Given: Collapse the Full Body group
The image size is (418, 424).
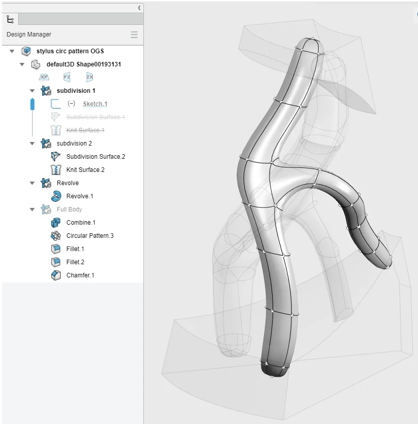Looking at the screenshot, I should (x=32, y=209).
